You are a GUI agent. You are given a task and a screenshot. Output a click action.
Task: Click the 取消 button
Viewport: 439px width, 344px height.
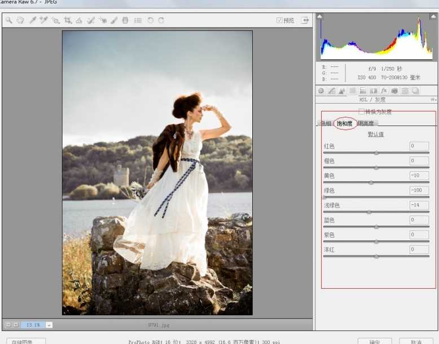coord(416,341)
